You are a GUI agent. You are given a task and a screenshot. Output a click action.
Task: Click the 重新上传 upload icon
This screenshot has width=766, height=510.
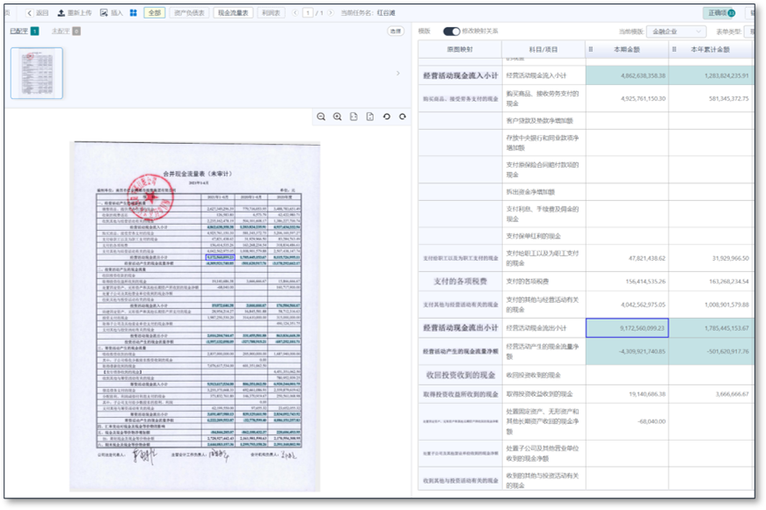pos(62,13)
